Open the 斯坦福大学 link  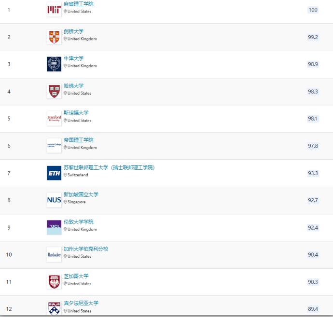pos(76,113)
